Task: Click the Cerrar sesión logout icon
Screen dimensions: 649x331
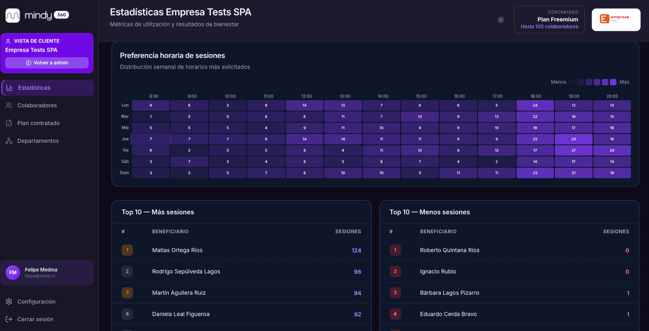Action: (9, 319)
